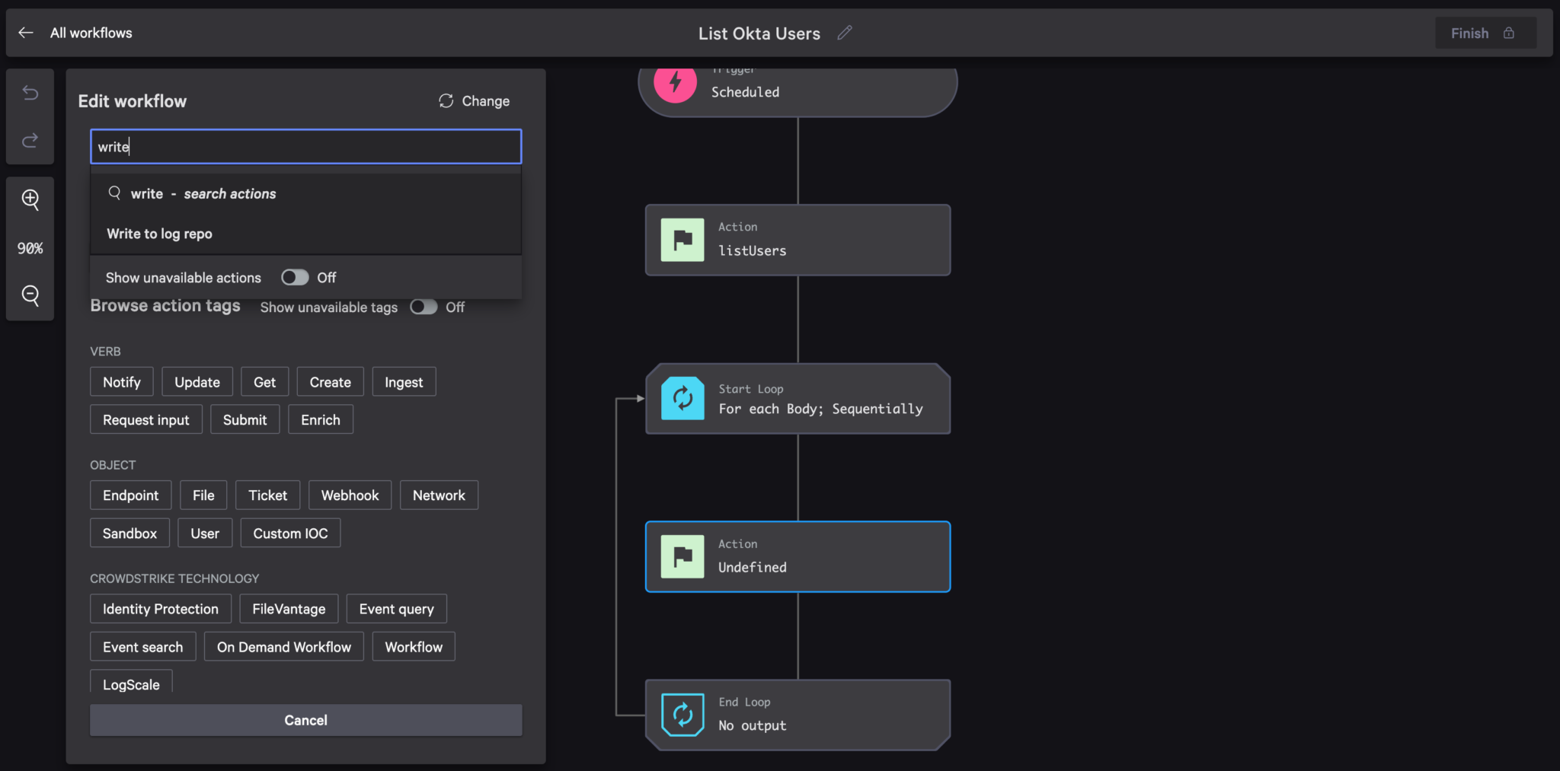Click the pencil icon to rename the workflow

pos(845,33)
